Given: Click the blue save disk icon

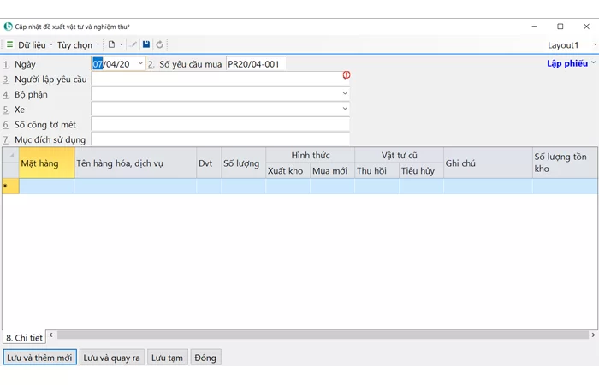Looking at the screenshot, I should coord(146,44).
